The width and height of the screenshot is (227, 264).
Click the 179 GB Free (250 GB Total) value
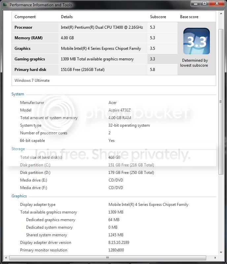point(131,173)
